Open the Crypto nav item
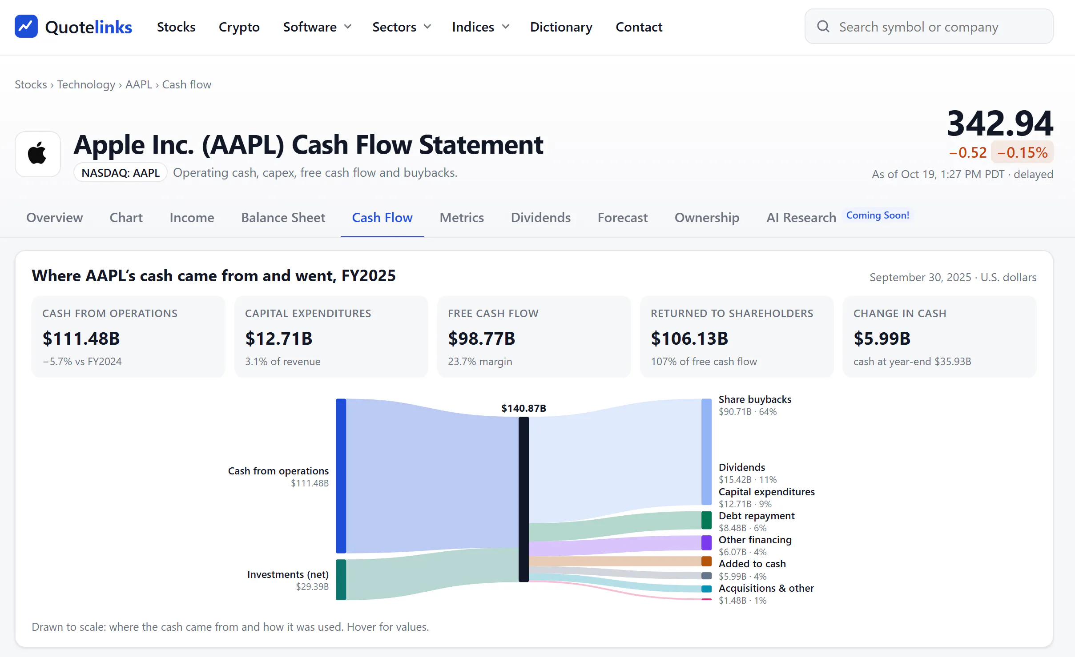The image size is (1075, 657). click(239, 27)
